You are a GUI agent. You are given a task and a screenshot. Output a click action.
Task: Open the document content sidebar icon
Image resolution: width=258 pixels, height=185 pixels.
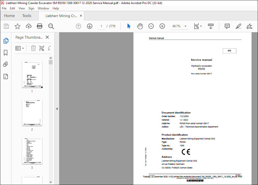pos(6,77)
